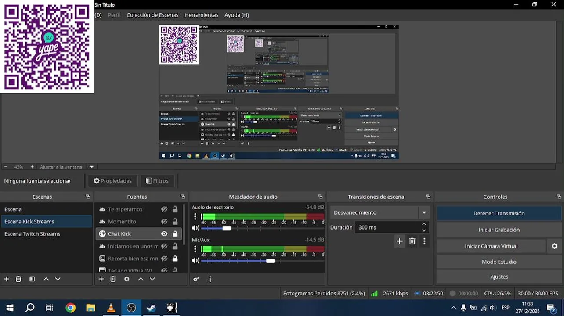Add a scene transition with plus icon
Viewport: 564px width, 316px height.
click(399, 241)
